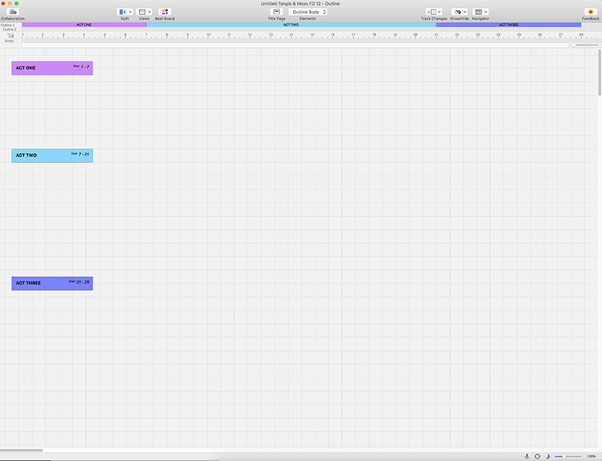Click the circle icon in status bar
Screen dimensions: 602x461
tap(537, 456)
